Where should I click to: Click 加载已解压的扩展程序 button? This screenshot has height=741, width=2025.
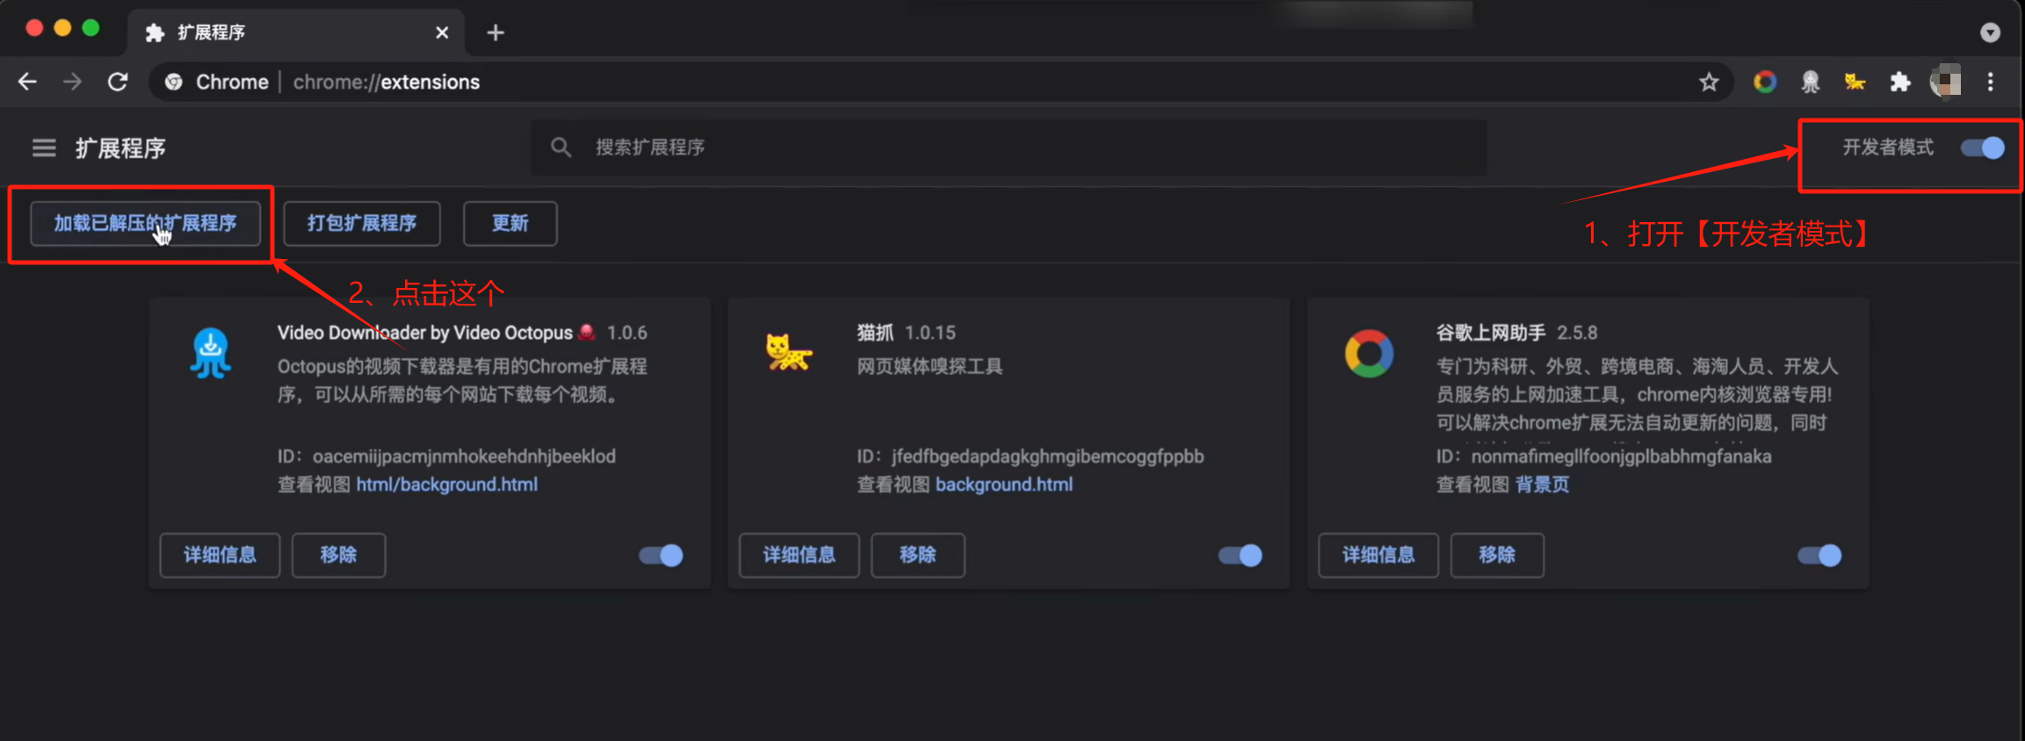tap(146, 223)
